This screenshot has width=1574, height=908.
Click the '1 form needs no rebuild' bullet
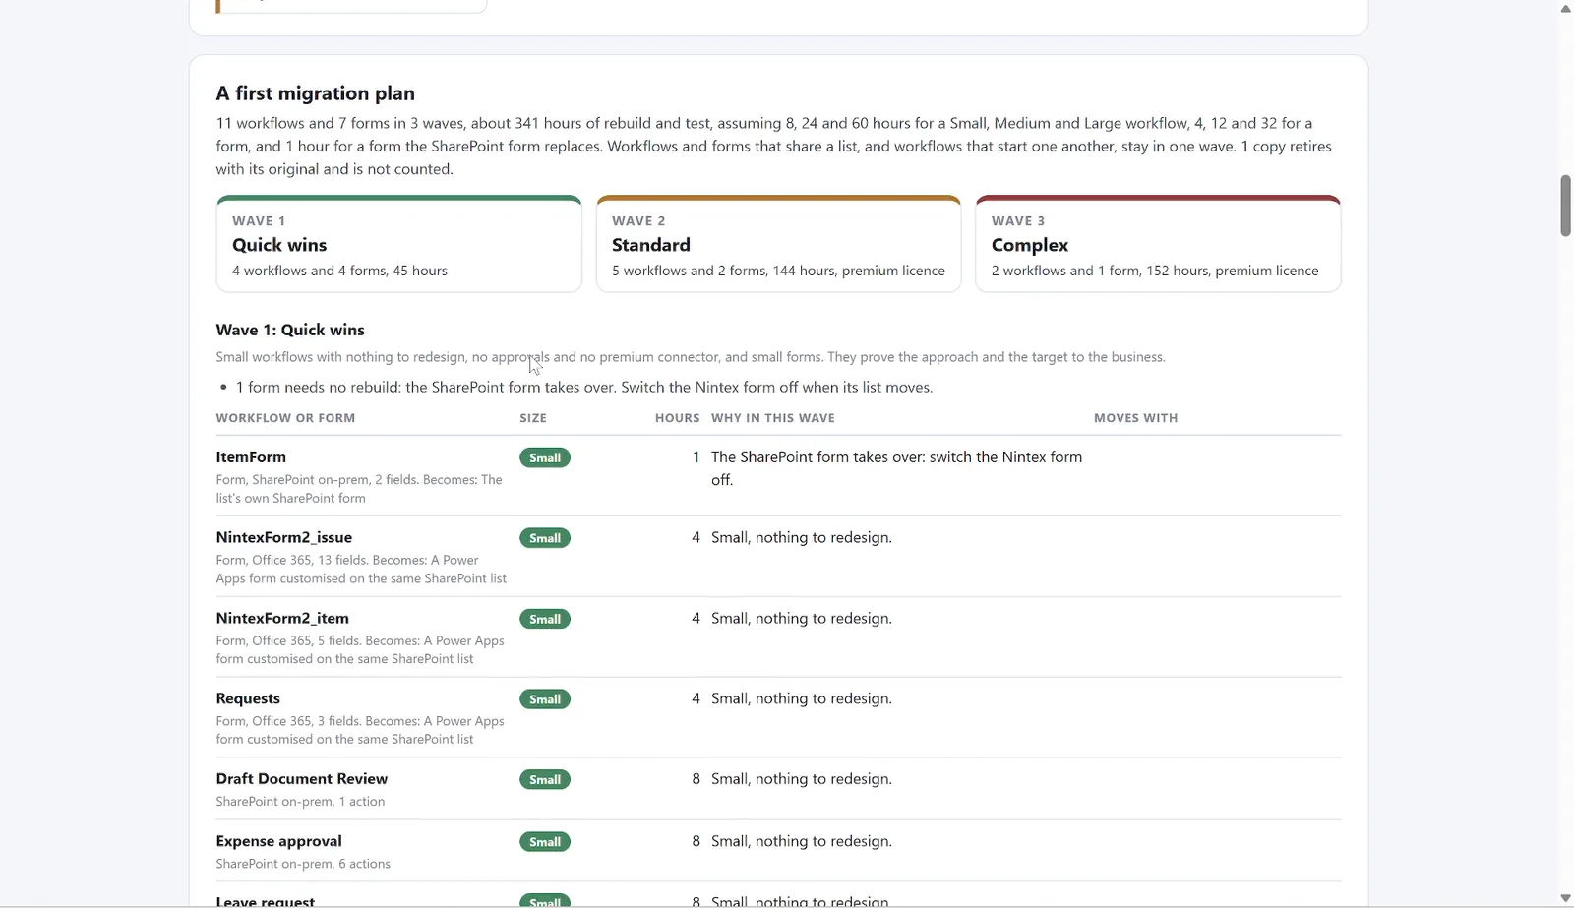tap(584, 388)
